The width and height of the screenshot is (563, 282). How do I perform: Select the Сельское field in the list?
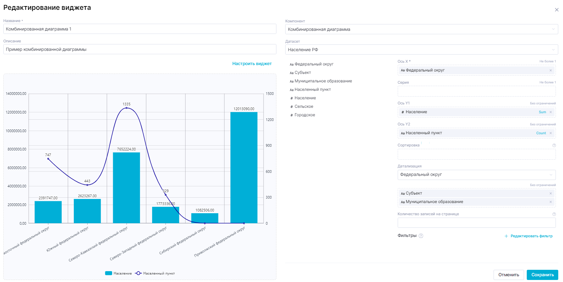pyautogui.click(x=304, y=106)
